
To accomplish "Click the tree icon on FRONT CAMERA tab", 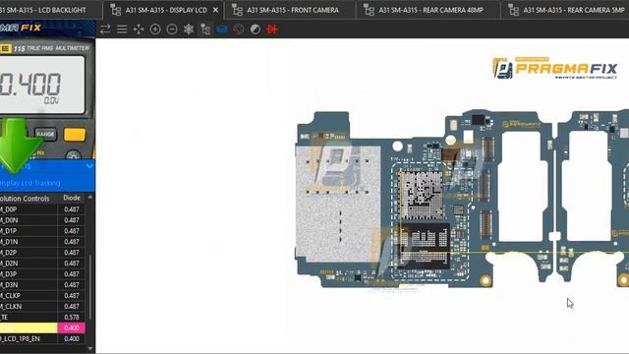I will point(237,10).
